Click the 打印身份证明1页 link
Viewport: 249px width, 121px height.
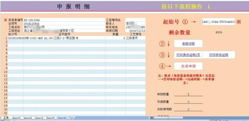[188, 55]
